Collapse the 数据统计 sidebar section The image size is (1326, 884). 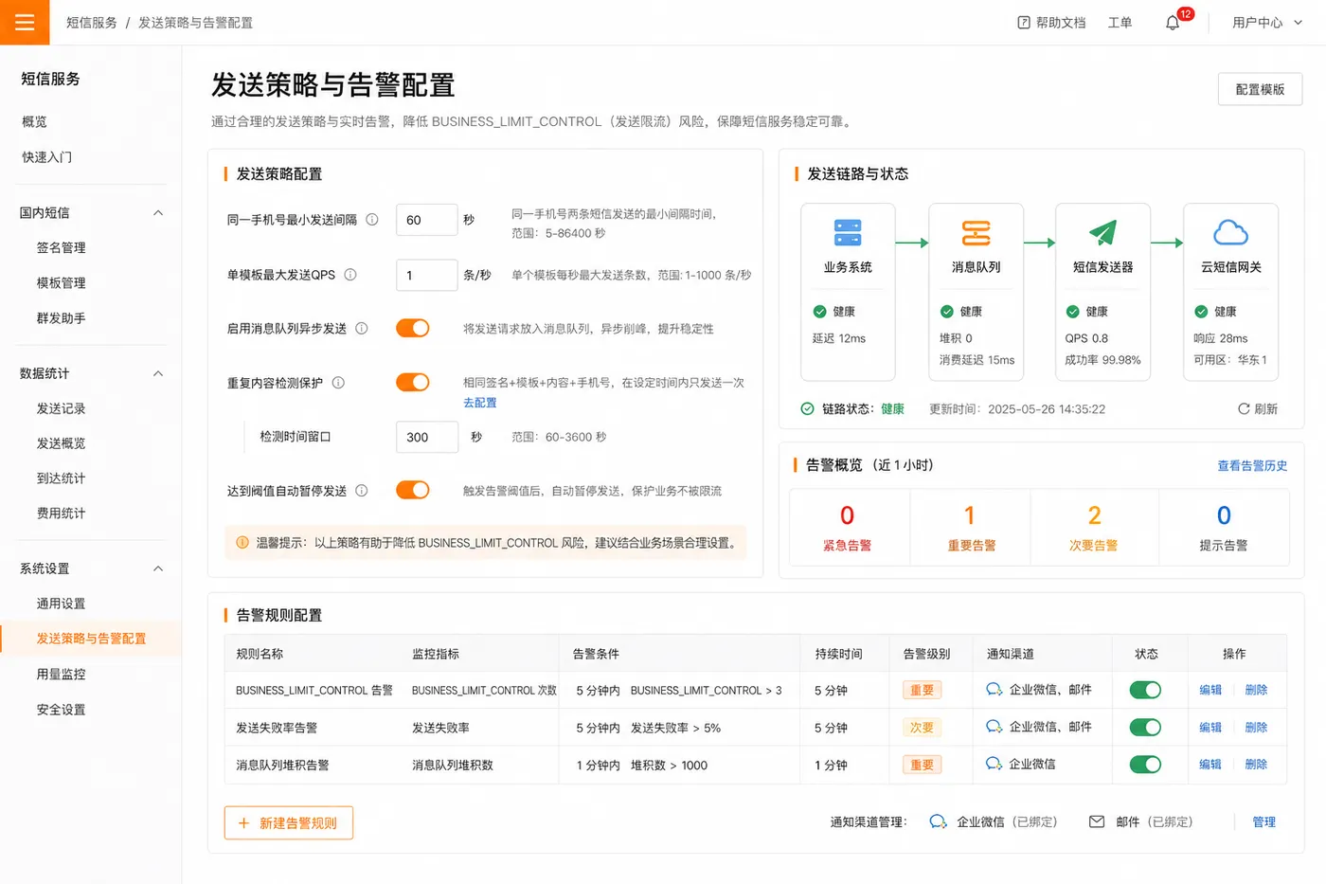coord(158,373)
